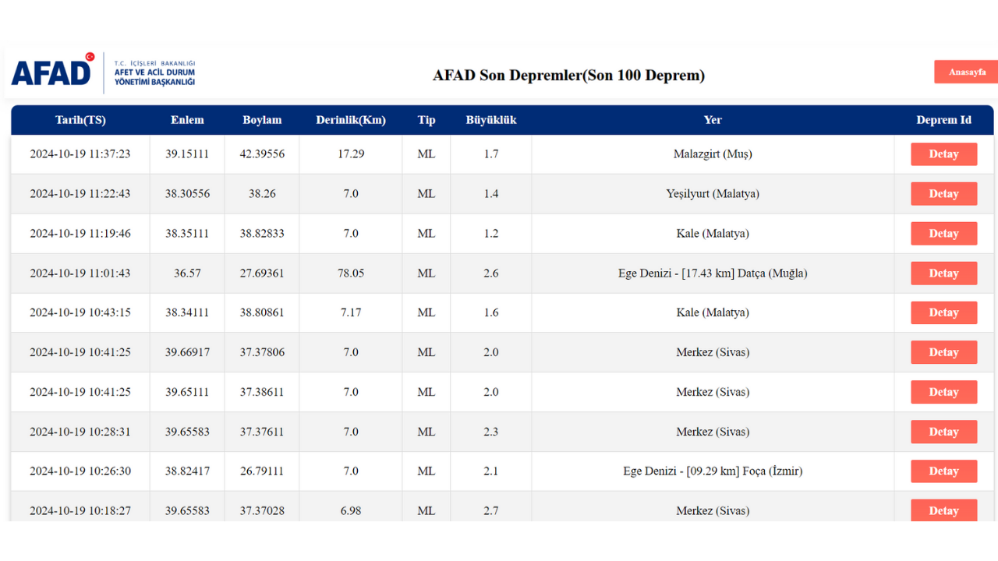Click the Tarih(TS) column header

[x=80, y=120]
